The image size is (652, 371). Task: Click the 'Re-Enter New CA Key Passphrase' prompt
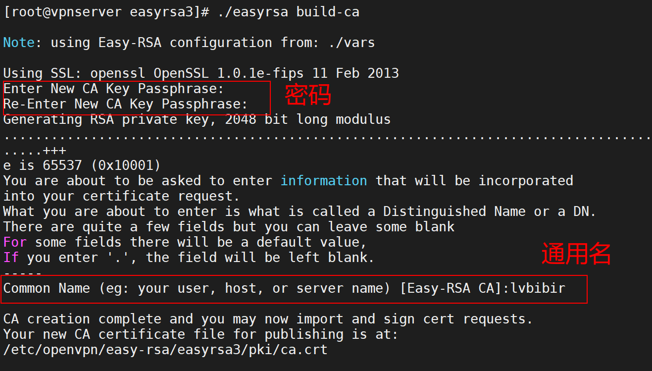point(125,104)
